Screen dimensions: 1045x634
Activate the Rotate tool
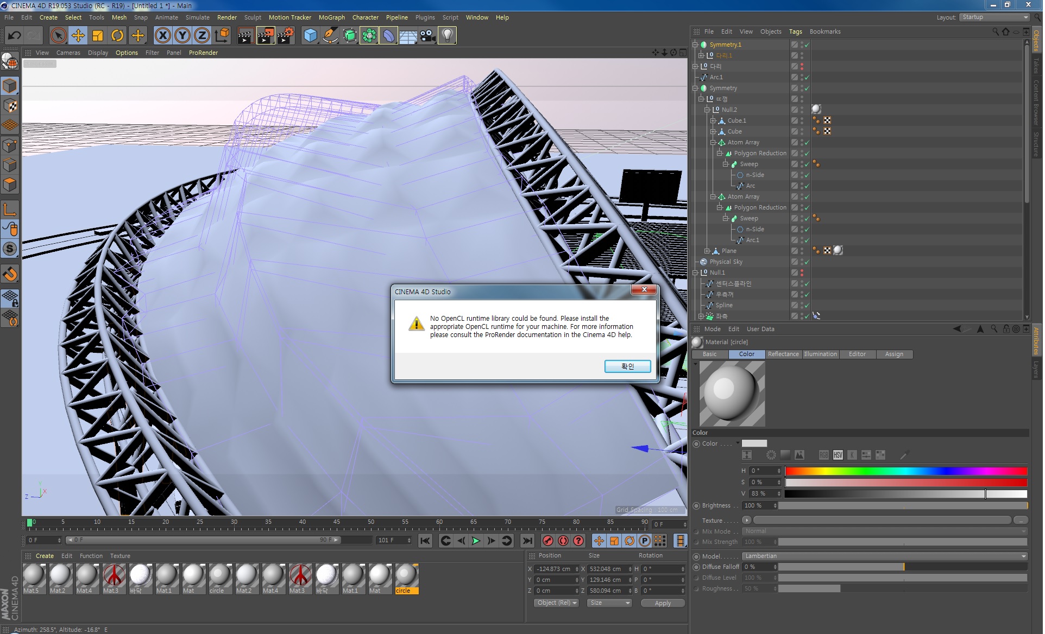117,36
